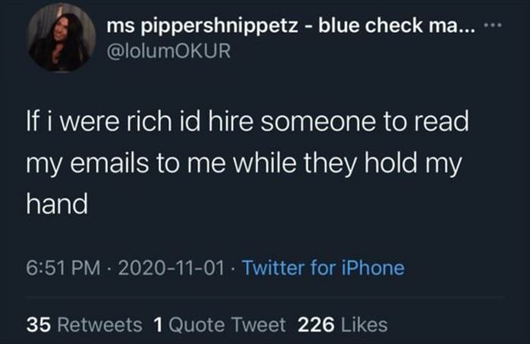This screenshot has width=530, height=344.
Task: Click the 2020-11-01 date
Action: tap(173, 268)
